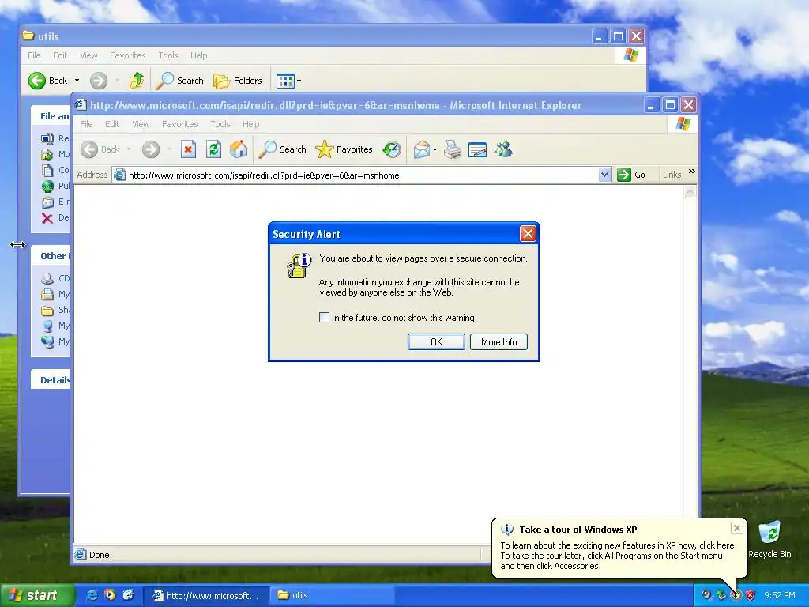809x607 pixels.
Task: Click the Forward arrow in utils window
Action: 99,81
